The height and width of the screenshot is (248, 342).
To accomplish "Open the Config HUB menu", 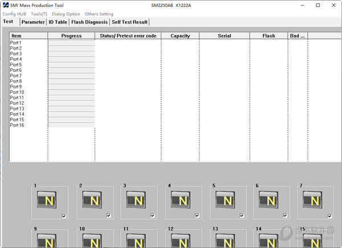I will [x=14, y=14].
